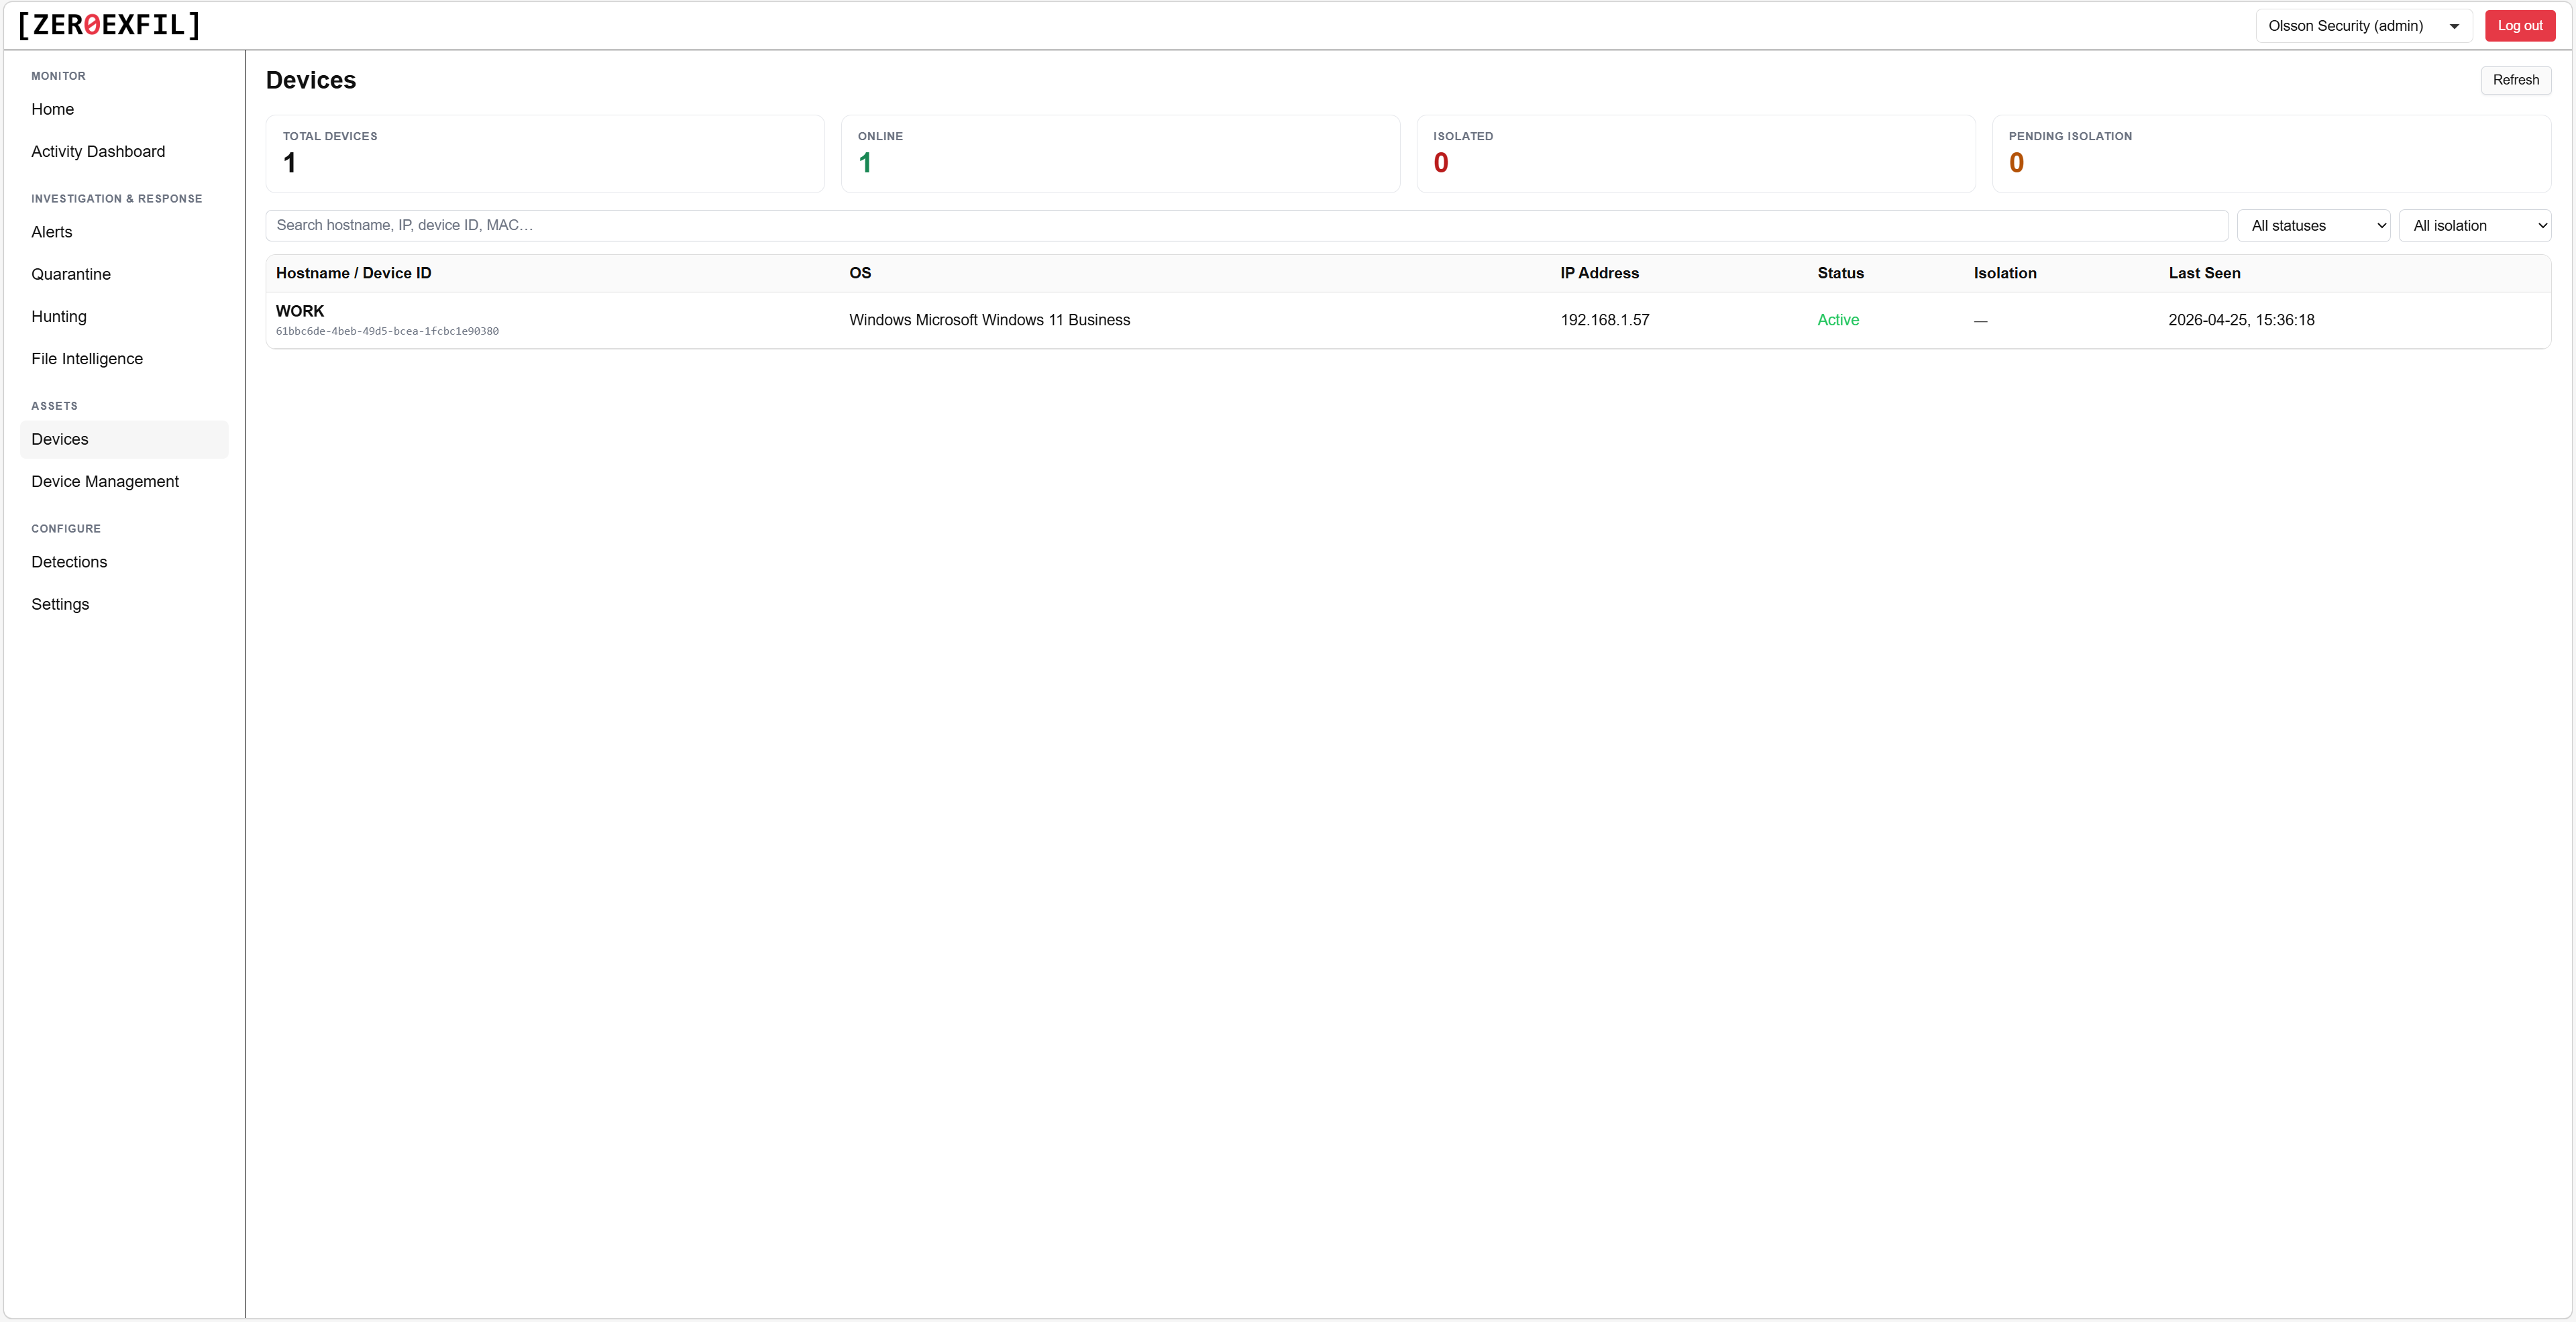Open the Settings page
This screenshot has height=1322, width=2576.
pos(60,604)
